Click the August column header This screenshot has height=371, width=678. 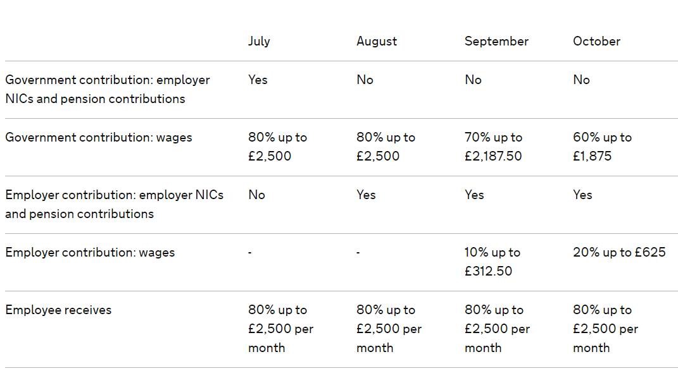tap(377, 42)
